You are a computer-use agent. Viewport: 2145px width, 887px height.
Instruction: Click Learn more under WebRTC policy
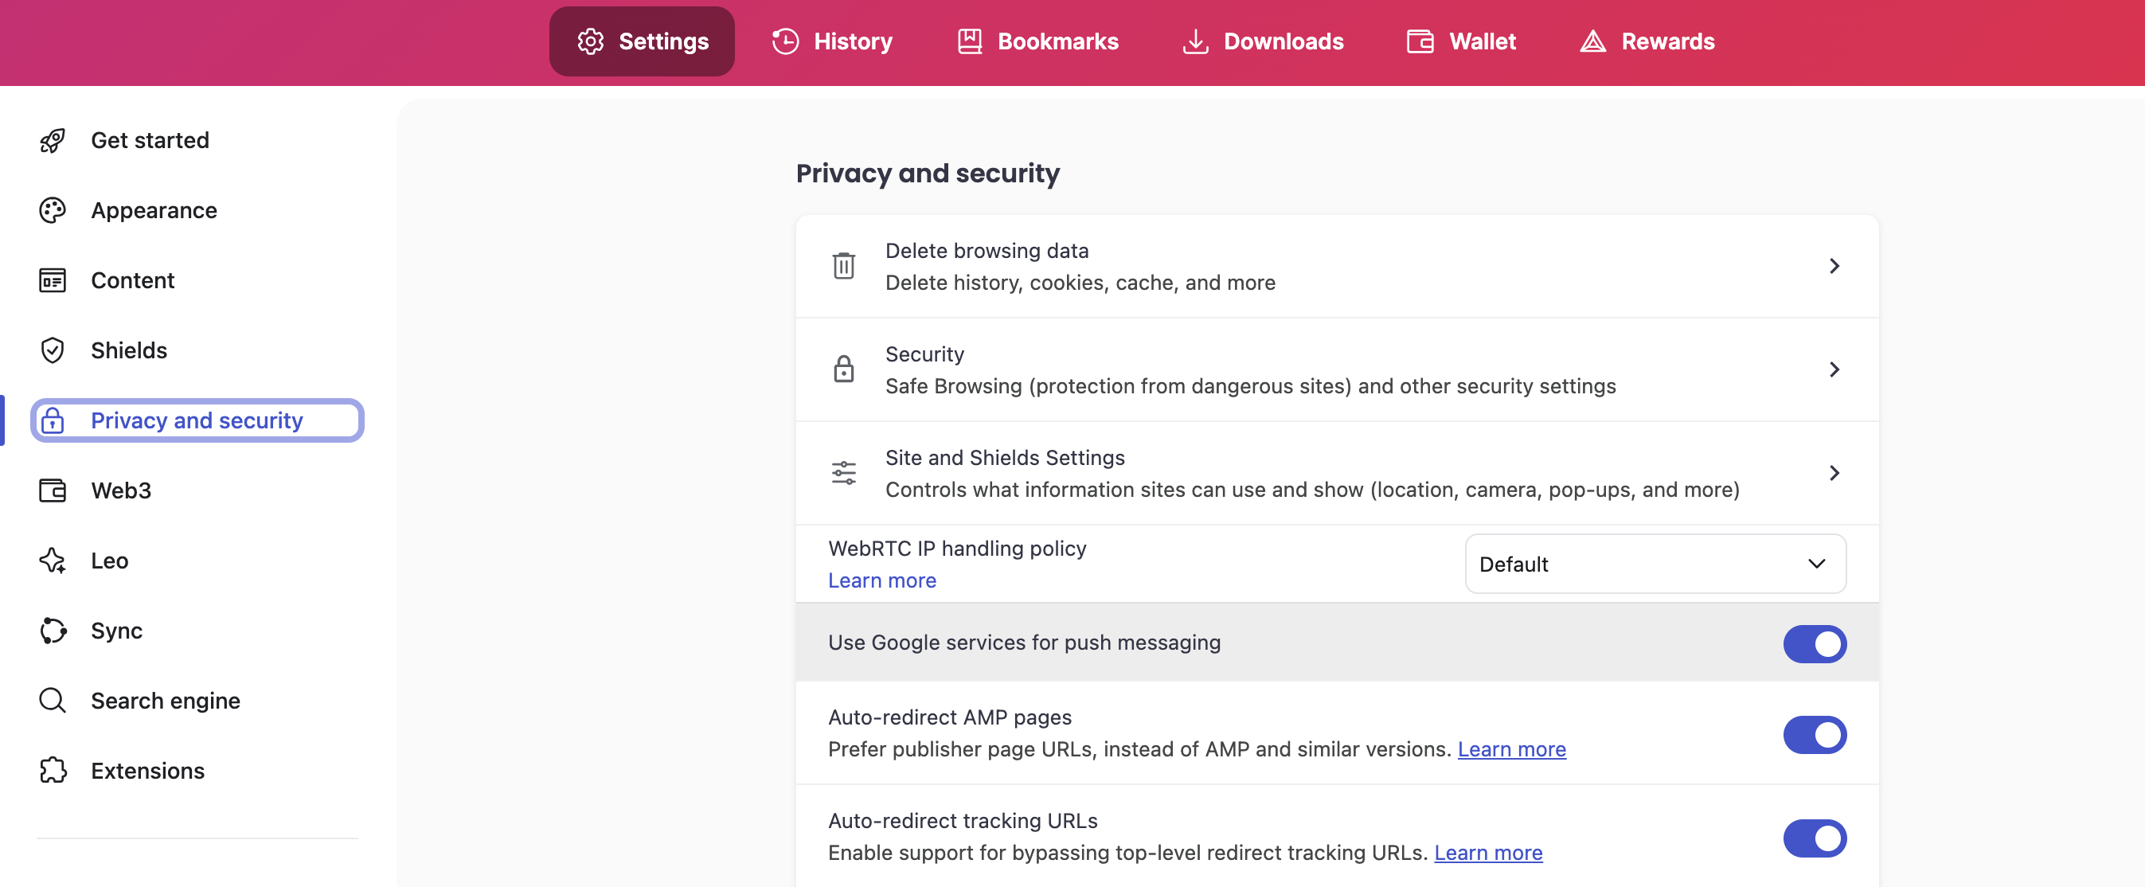tap(881, 580)
